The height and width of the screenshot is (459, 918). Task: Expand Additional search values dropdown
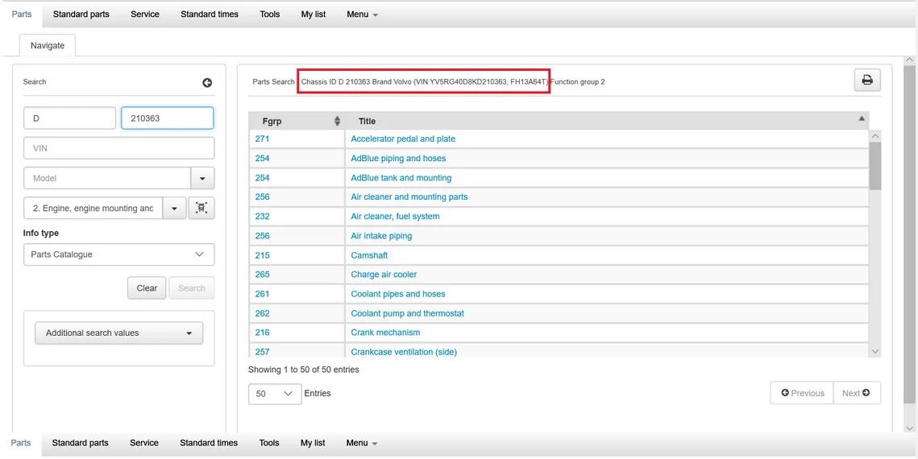[x=118, y=333]
